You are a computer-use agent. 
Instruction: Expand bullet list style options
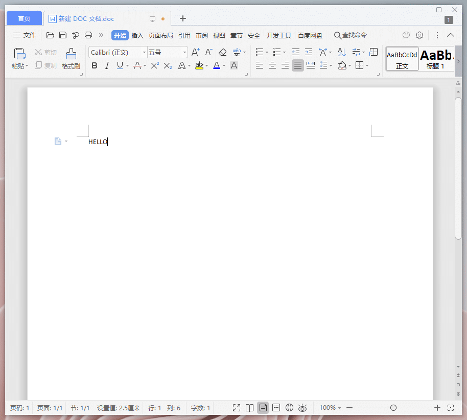click(x=267, y=53)
